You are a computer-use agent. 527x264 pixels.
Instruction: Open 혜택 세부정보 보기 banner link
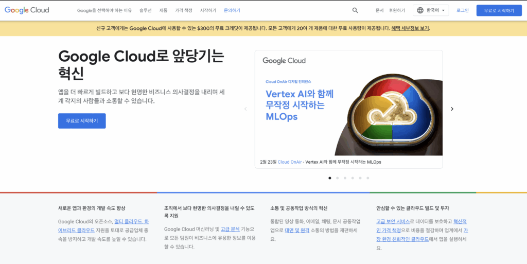click(410, 28)
